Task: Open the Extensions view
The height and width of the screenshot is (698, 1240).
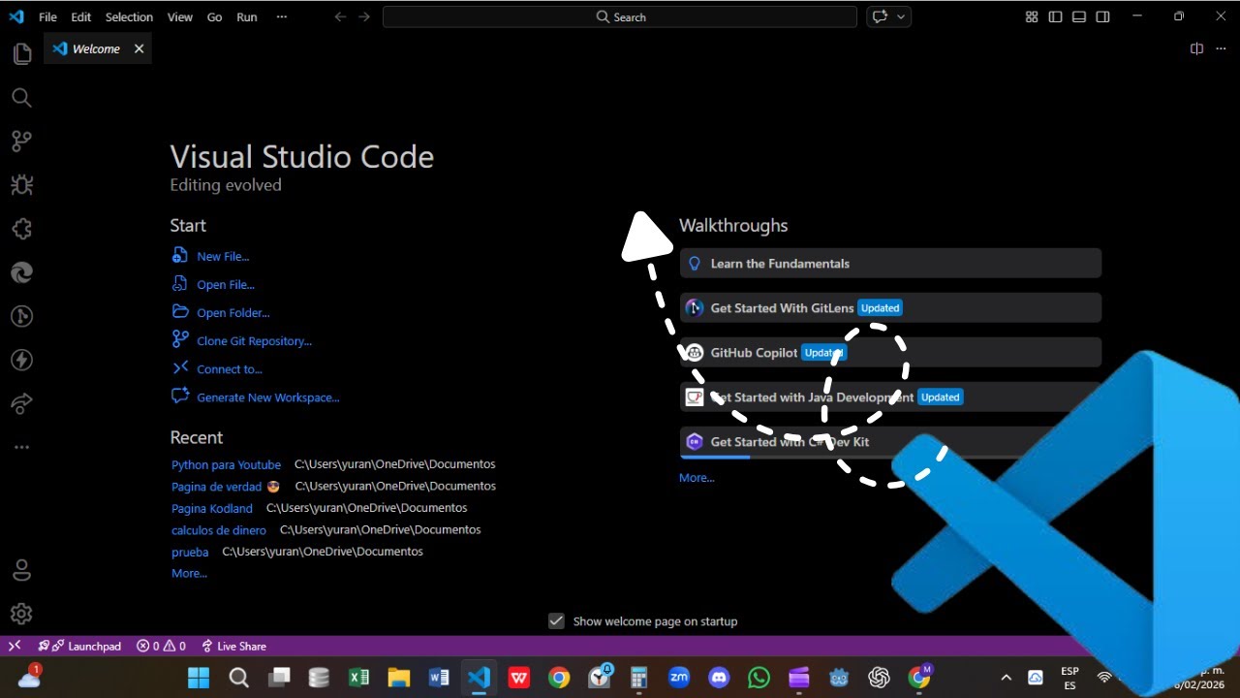Action: 21,229
